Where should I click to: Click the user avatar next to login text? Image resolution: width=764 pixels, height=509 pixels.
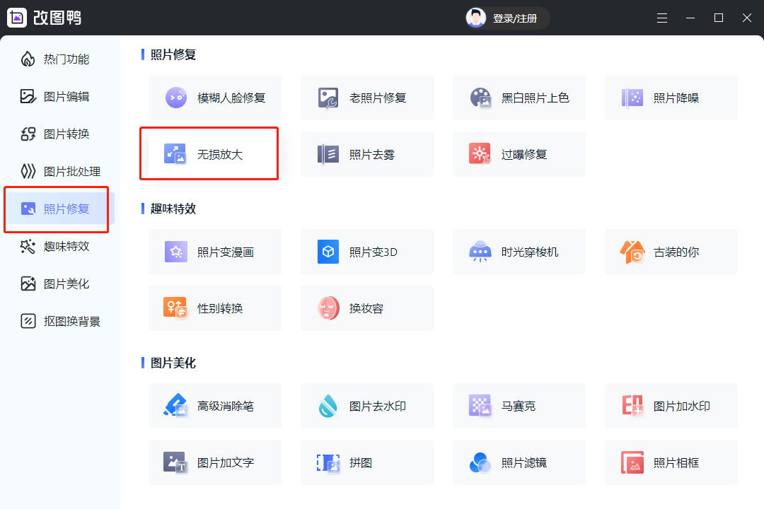(476, 18)
